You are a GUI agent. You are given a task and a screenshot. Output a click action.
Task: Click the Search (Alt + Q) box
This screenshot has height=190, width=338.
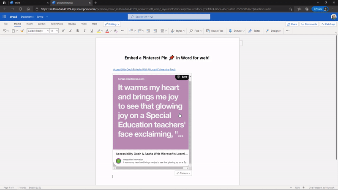169,17
